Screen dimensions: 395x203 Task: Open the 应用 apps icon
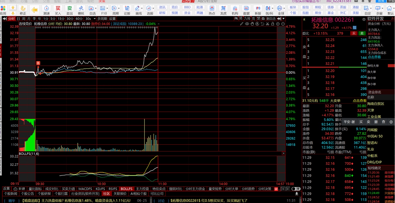tap(3, 10)
